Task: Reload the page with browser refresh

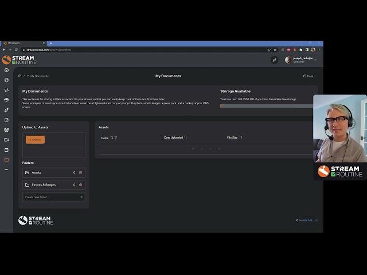Action: (16, 50)
